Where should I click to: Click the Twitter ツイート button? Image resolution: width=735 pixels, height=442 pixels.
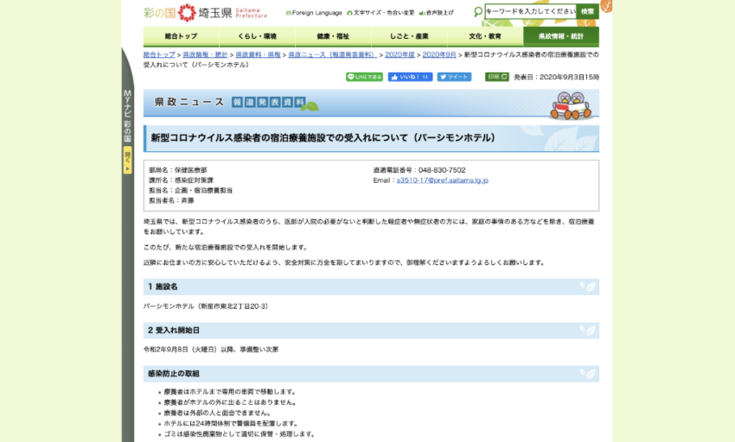click(x=454, y=77)
